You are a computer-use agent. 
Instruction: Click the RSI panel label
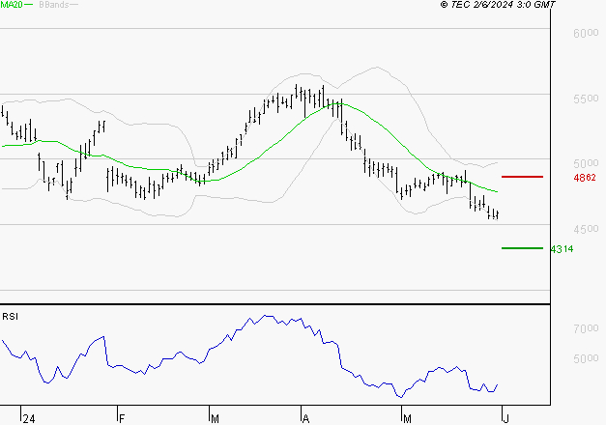click(x=10, y=317)
